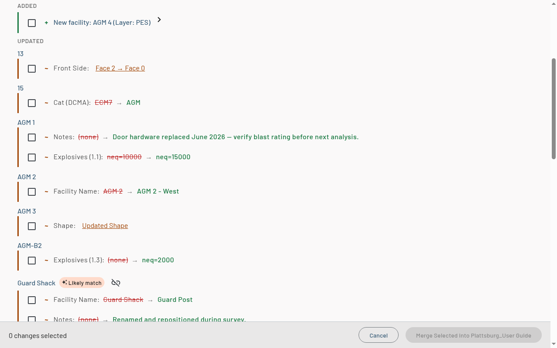Click the Likely match badge
Viewport: 557px width, 348px height.
coord(82,283)
